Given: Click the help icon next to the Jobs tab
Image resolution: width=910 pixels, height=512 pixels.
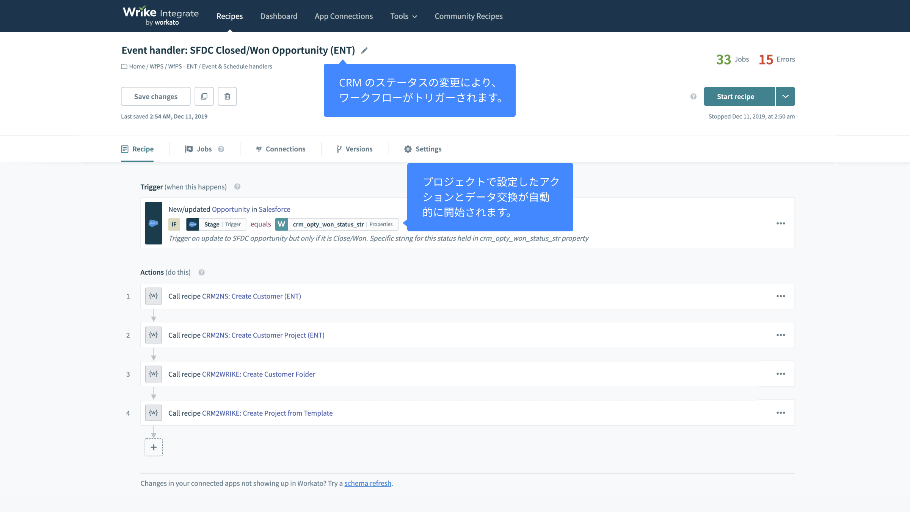Looking at the screenshot, I should (x=221, y=149).
